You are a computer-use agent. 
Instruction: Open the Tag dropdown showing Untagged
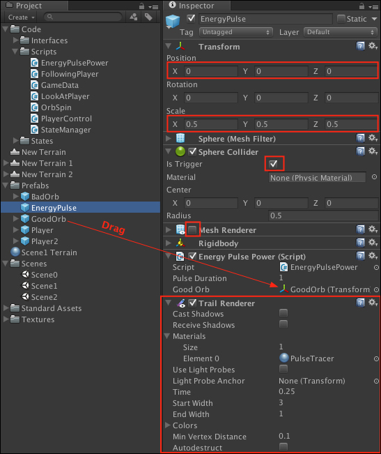(236, 32)
